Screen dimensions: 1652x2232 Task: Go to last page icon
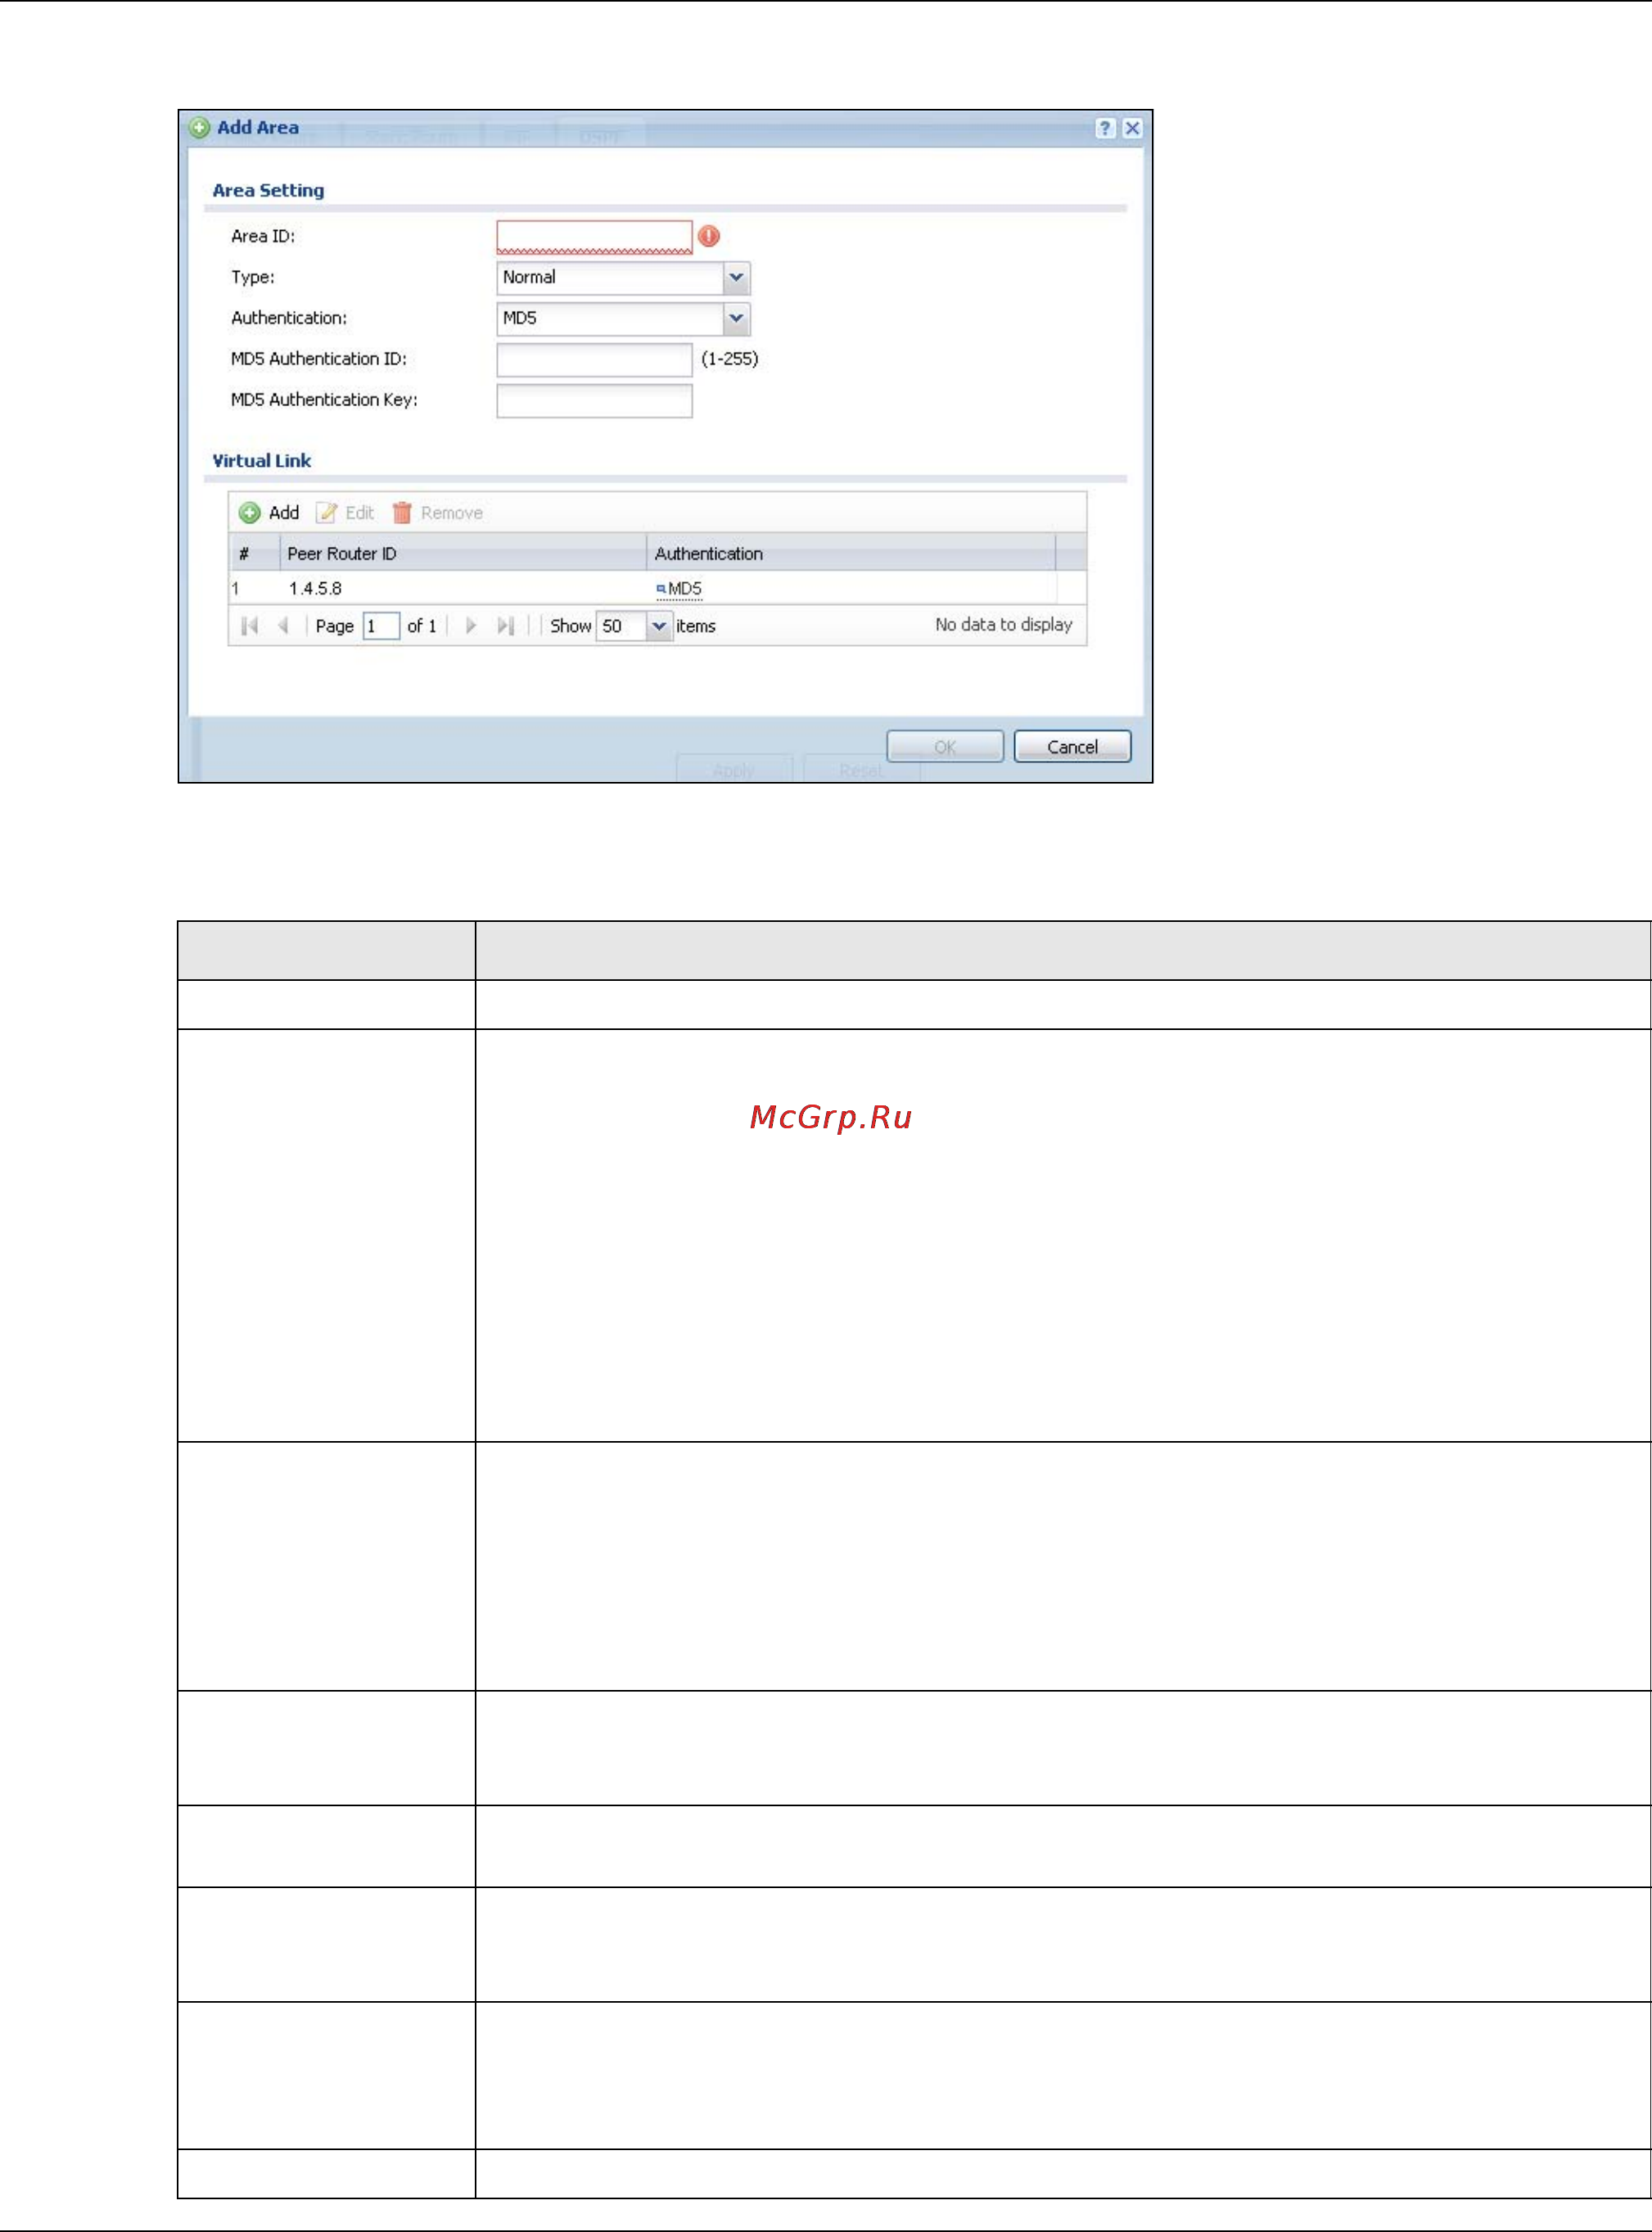tap(506, 626)
